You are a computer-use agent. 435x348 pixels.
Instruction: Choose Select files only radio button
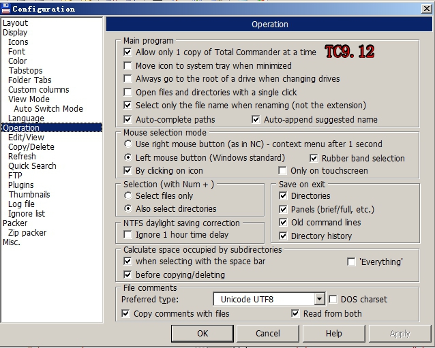click(x=128, y=195)
